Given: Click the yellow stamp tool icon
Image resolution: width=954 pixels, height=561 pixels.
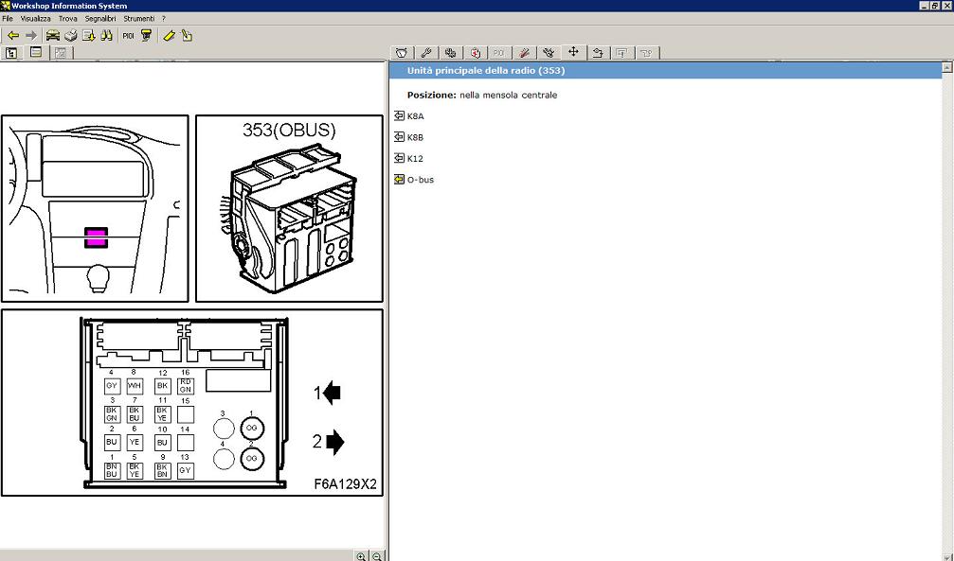Looking at the screenshot, I should 146,36.
